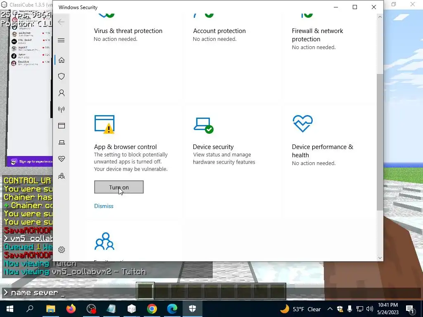423x317 pixels.
Task: Click the Device performance heart tile icon
Action: [303, 123]
